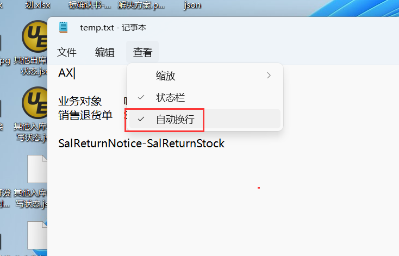Click on the 销售退货单 text
The image size is (399, 256).
[x=85, y=115]
